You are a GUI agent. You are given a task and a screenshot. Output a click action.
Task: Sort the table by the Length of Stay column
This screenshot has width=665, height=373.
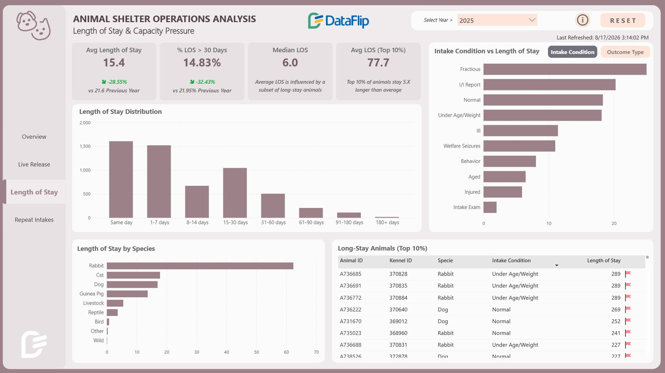pos(604,260)
